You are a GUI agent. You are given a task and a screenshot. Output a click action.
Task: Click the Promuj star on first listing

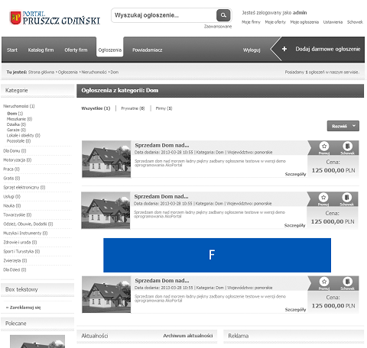point(324,147)
